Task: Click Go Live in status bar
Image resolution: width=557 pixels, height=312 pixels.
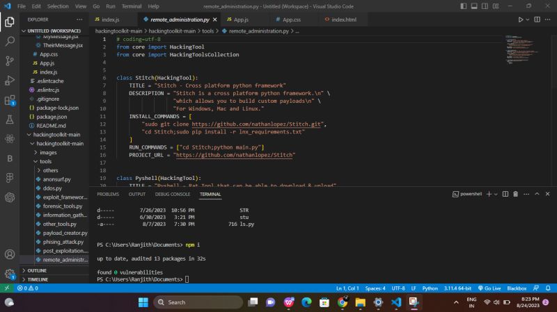Action: 489,288
